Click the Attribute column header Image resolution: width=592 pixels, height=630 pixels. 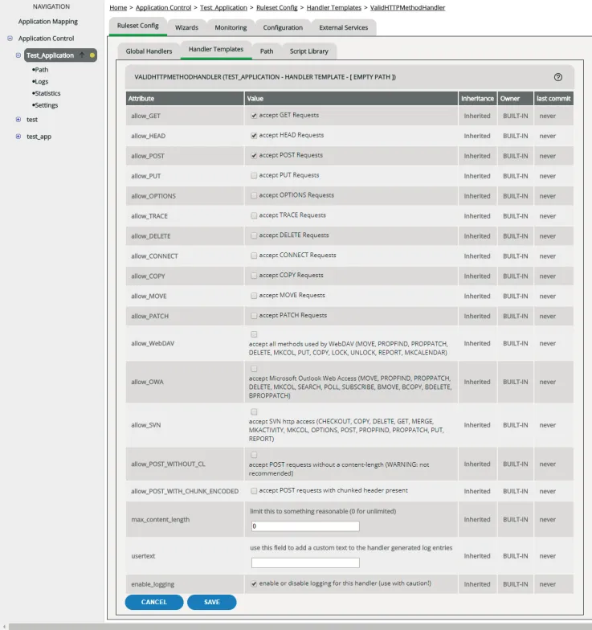(185, 98)
